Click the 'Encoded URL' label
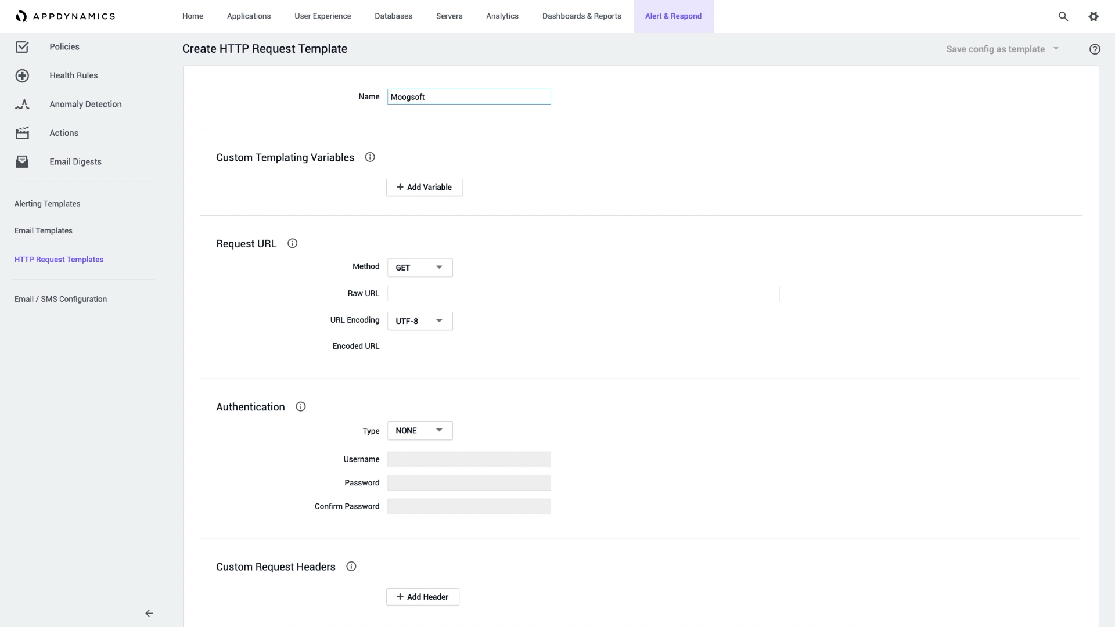The width and height of the screenshot is (1115, 627). tap(356, 347)
